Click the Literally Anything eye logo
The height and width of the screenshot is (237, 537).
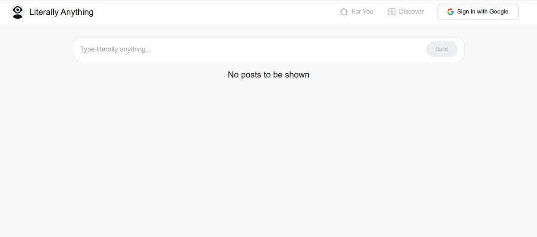(17, 12)
